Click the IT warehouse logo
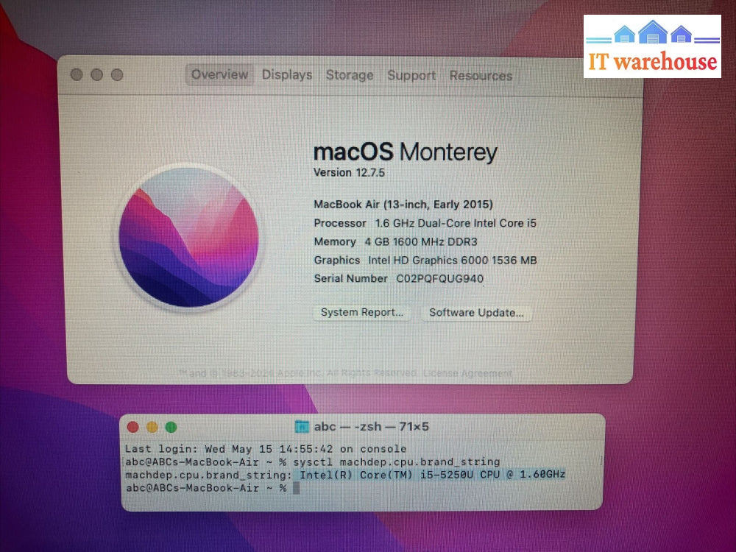736x552 pixels. 652,46
